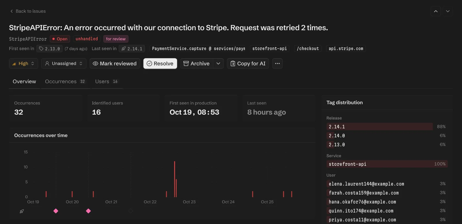This screenshot has height=224, width=462.
Task: Select release 2.14.0 in tag distribution
Action: point(387,136)
